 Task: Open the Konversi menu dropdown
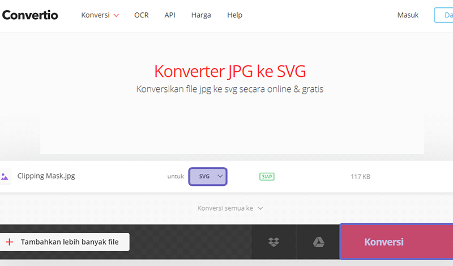[100, 15]
